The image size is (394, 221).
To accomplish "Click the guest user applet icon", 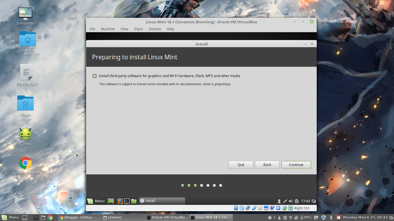I will point(279,201).
